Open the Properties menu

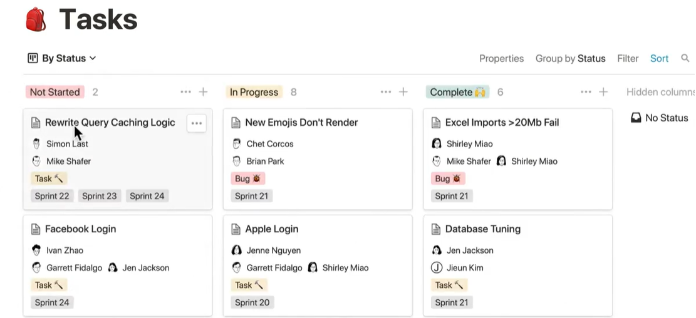(x=501, y=59)
